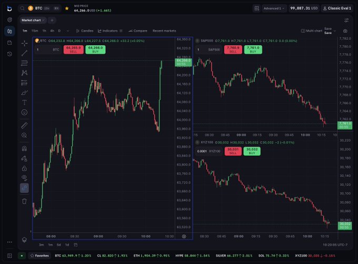The image size is (358, 264).
Task: Add a new chart tab
Action: (52, 20)
